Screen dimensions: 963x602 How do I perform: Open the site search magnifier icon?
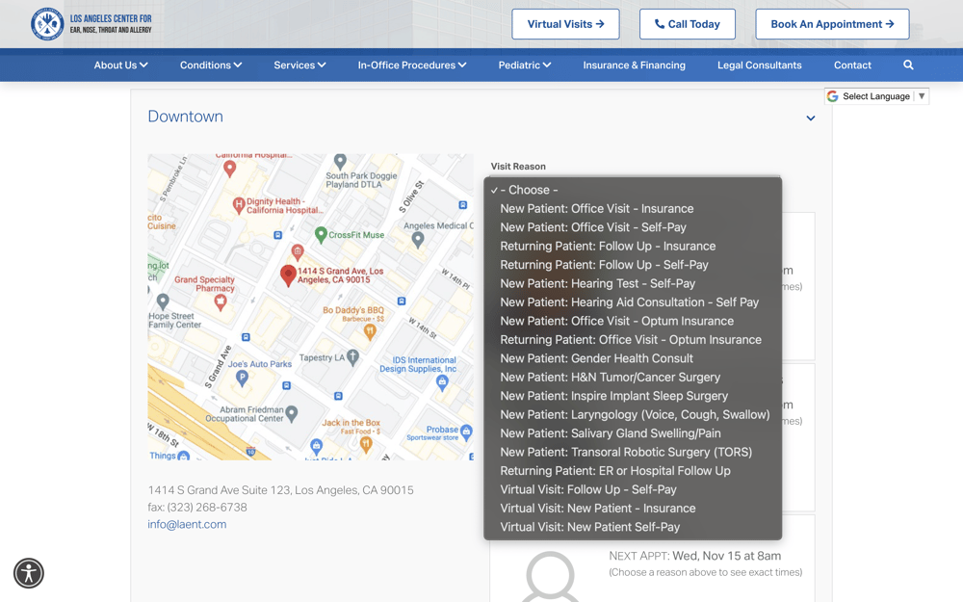click(x=908, y=65)
